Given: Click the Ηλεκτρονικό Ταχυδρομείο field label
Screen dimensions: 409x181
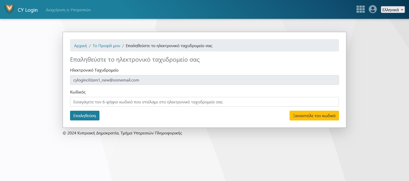Looking at the screenshot, I should 94,70.
